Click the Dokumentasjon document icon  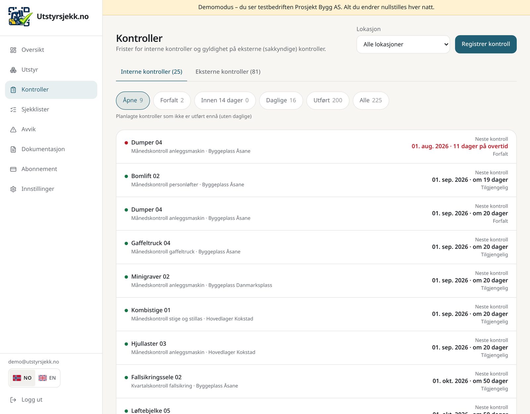click(x=13, y=149)
